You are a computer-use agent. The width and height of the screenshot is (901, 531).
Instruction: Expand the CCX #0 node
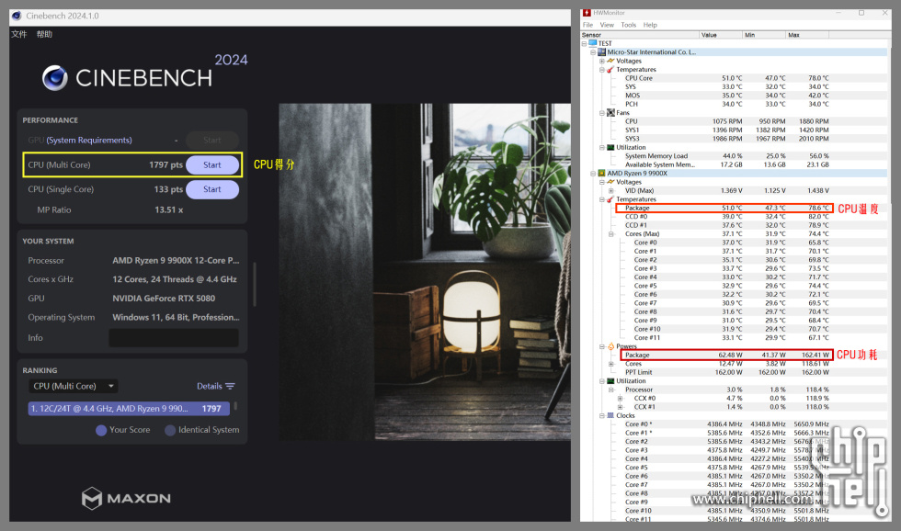[620, 398]
